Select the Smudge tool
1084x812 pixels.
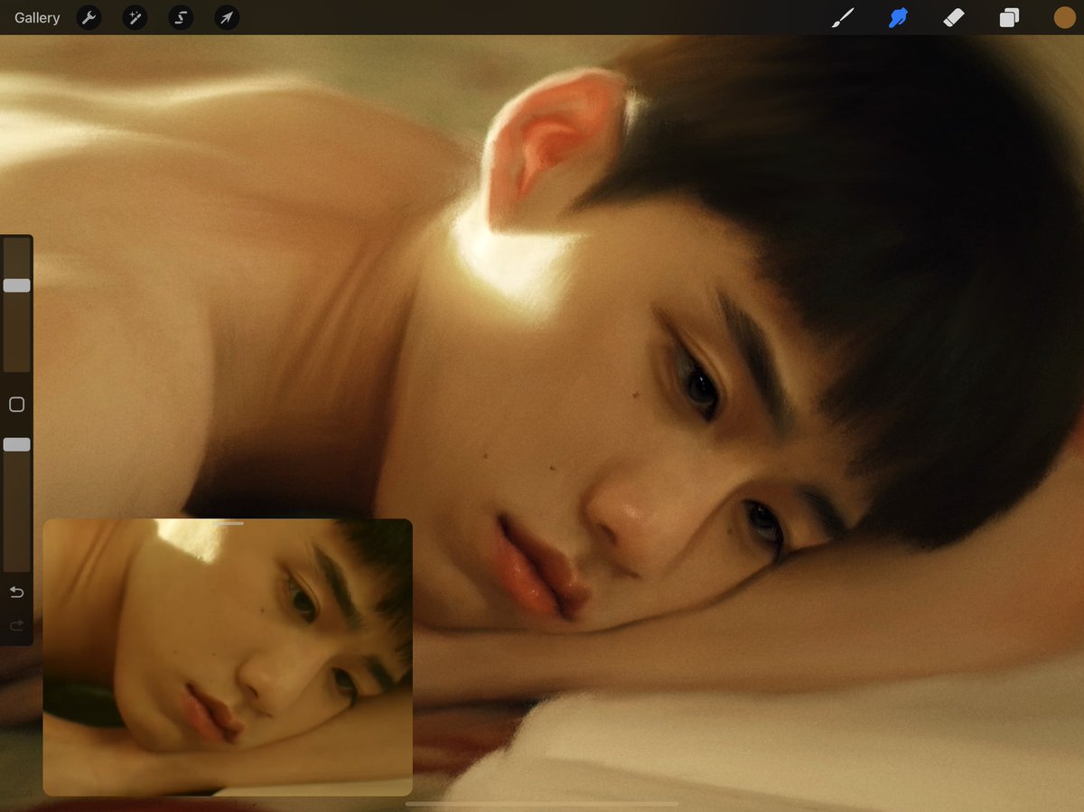898,17
